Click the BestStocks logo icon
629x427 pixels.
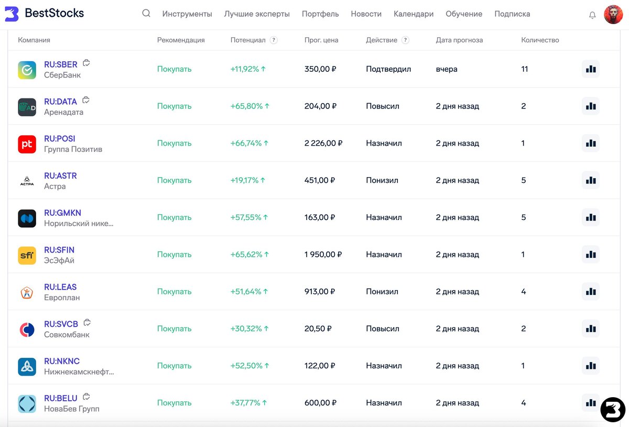[x=12, y=14]
